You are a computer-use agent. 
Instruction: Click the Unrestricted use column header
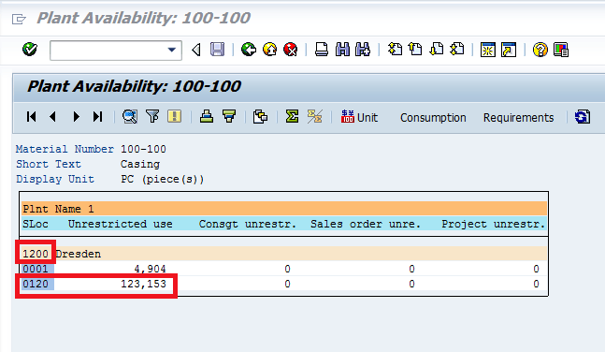click(121, 224)
